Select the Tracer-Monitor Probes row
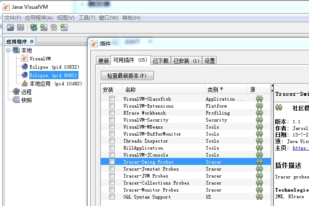 coord(186,190)
